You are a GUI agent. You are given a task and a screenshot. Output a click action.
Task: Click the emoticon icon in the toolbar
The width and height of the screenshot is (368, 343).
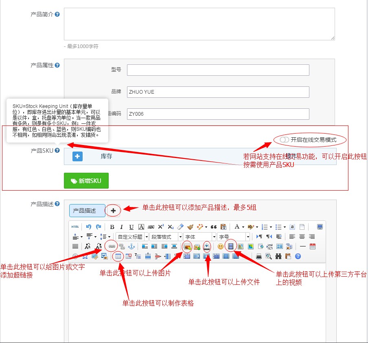[x=220, y=246]
